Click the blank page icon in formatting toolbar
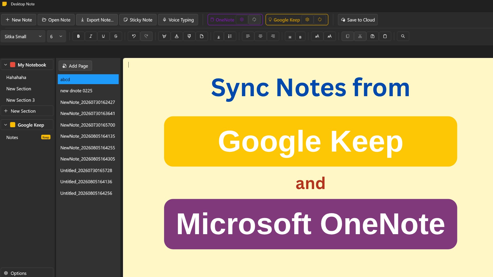Viewport: 493px width, 277px height. tap(202, 36)
